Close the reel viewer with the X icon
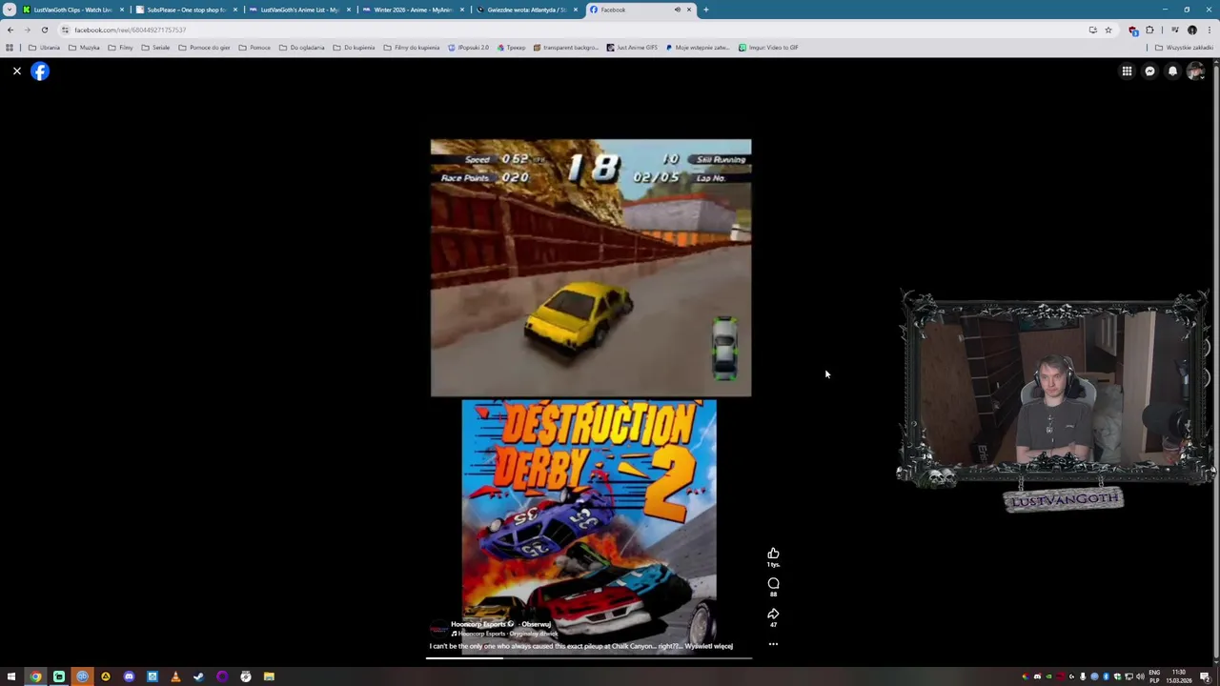The image size is (1220, 686). 16,71
